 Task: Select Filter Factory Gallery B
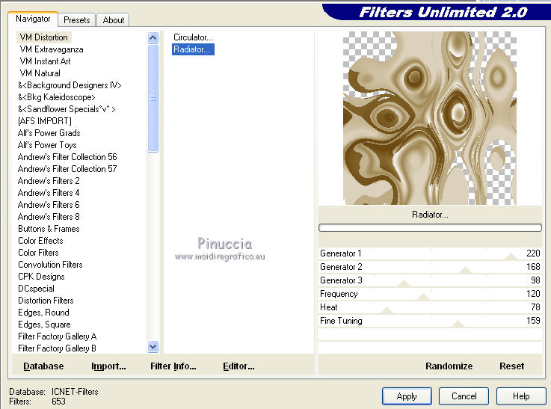pos(57,348)
